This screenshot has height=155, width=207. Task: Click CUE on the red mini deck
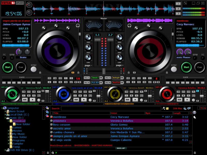[x=179, y=100]
